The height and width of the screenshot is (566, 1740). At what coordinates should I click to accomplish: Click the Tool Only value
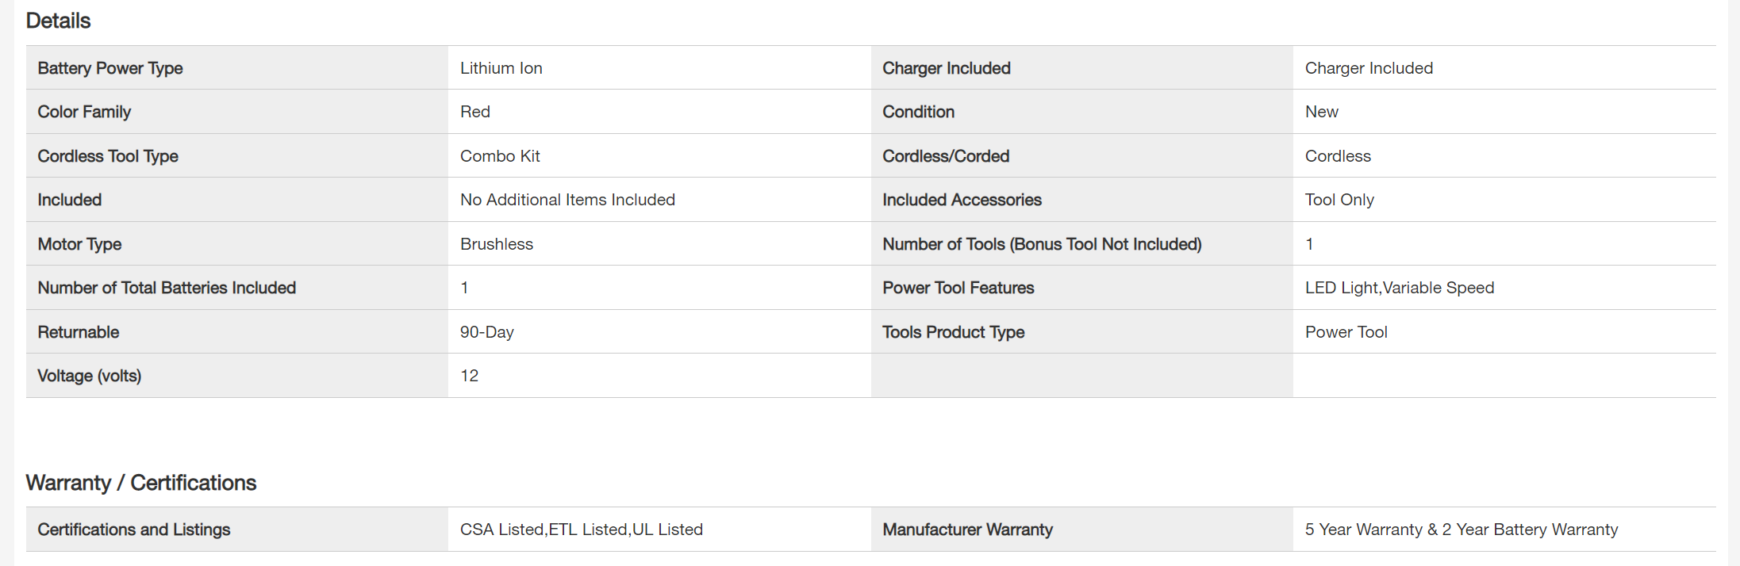coord(1339,200)
